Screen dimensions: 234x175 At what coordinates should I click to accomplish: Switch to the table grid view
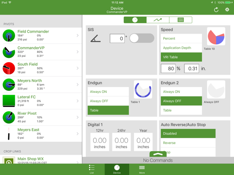[181, 20]
